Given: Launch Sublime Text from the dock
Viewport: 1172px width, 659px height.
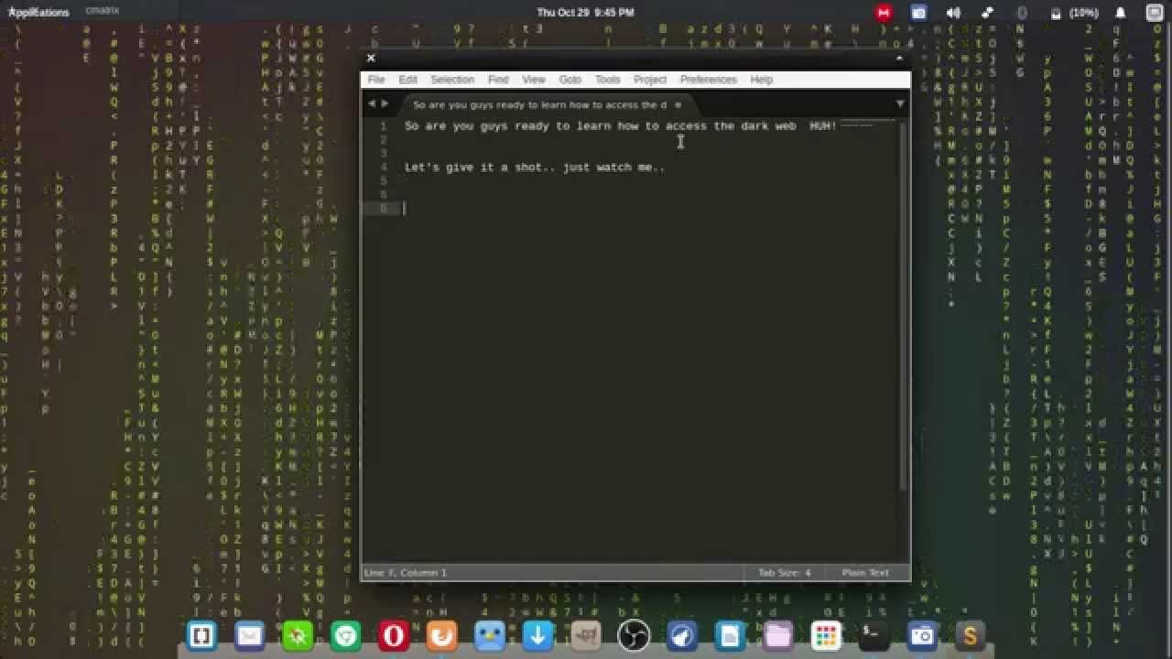Looking at the screenshot, I should click(971, 634).
